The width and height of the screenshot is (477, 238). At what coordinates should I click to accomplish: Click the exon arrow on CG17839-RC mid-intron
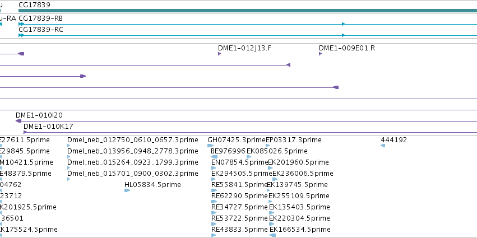(344, 35)
